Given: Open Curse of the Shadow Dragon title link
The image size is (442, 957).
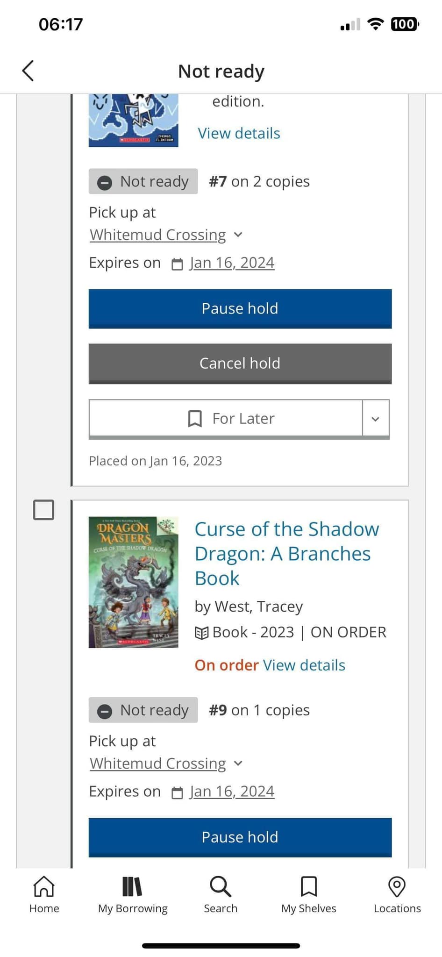Looking at the screenshot, I should [286, 553].
